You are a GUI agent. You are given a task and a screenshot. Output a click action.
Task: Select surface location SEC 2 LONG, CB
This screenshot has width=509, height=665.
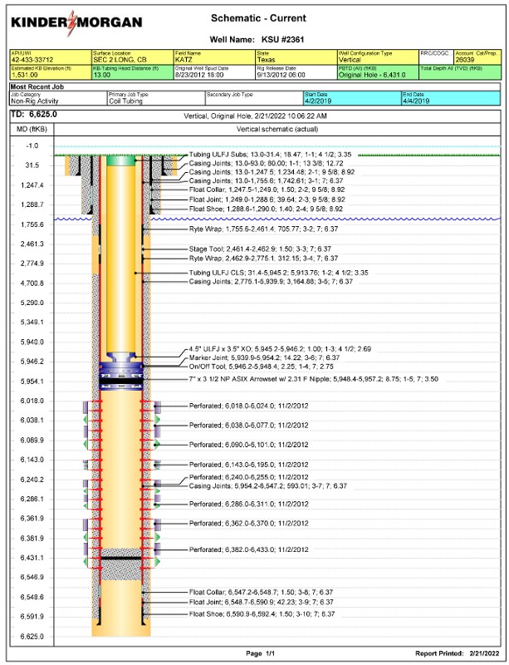(x=120, y=60)
